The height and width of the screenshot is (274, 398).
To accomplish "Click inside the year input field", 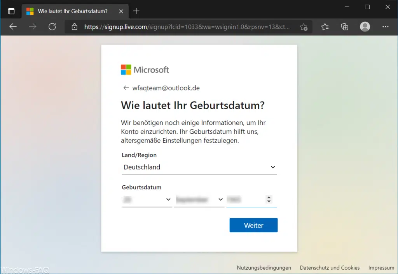I will 245,200.
